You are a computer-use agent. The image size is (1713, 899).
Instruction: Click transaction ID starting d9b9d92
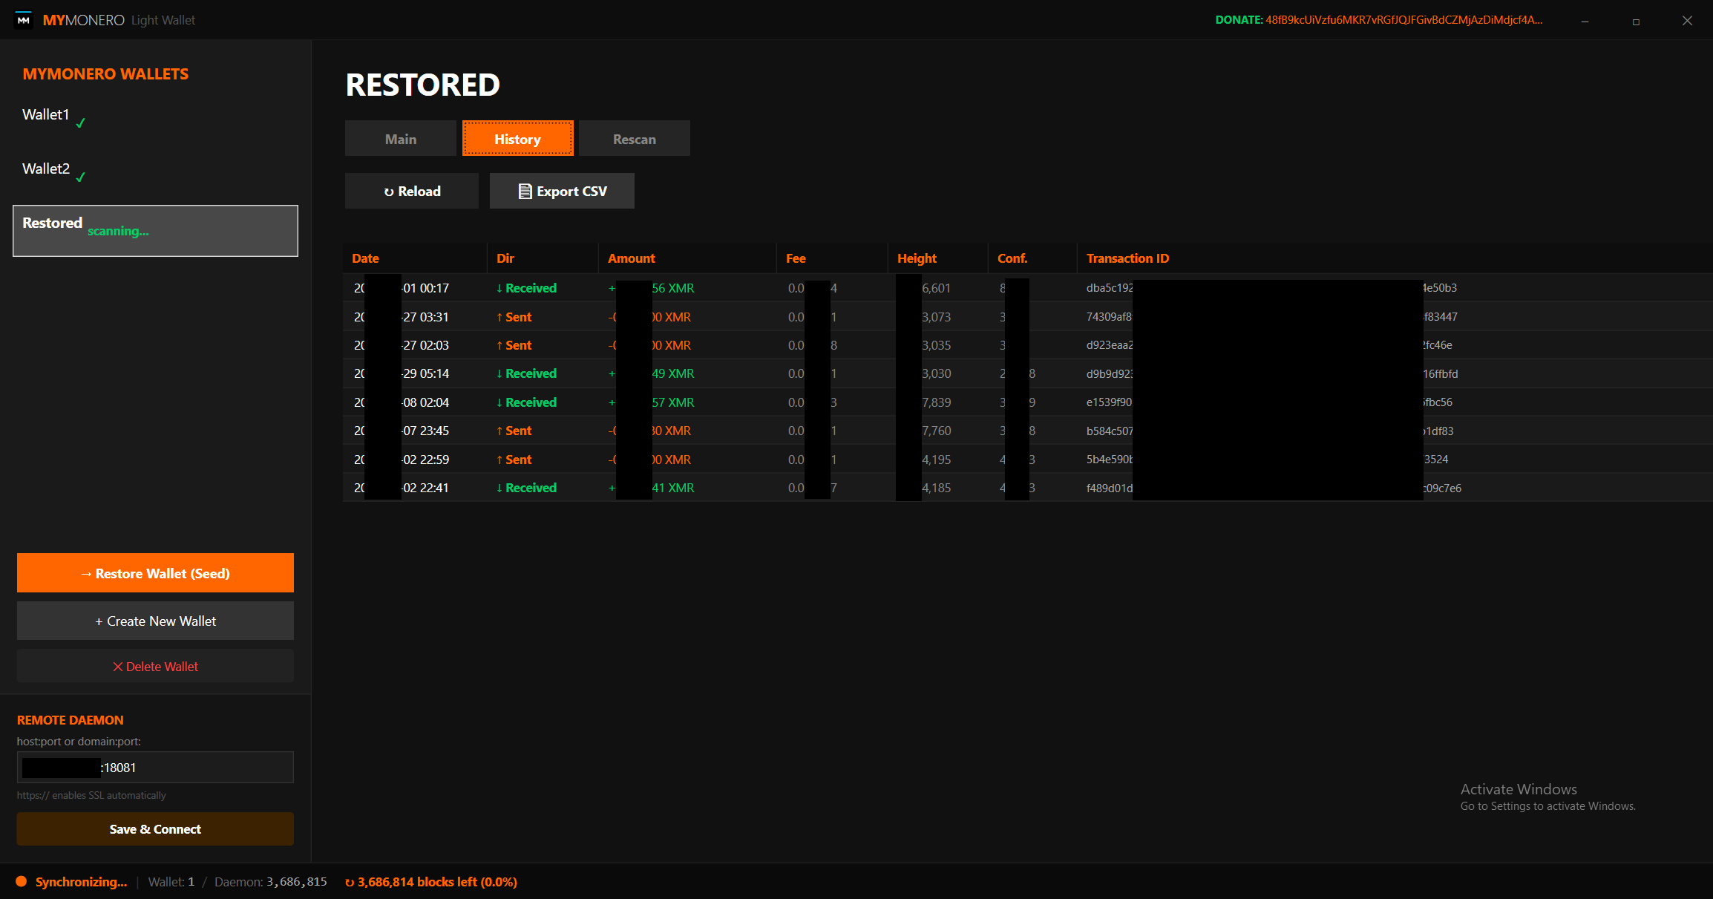click(x=1272, y=373)
